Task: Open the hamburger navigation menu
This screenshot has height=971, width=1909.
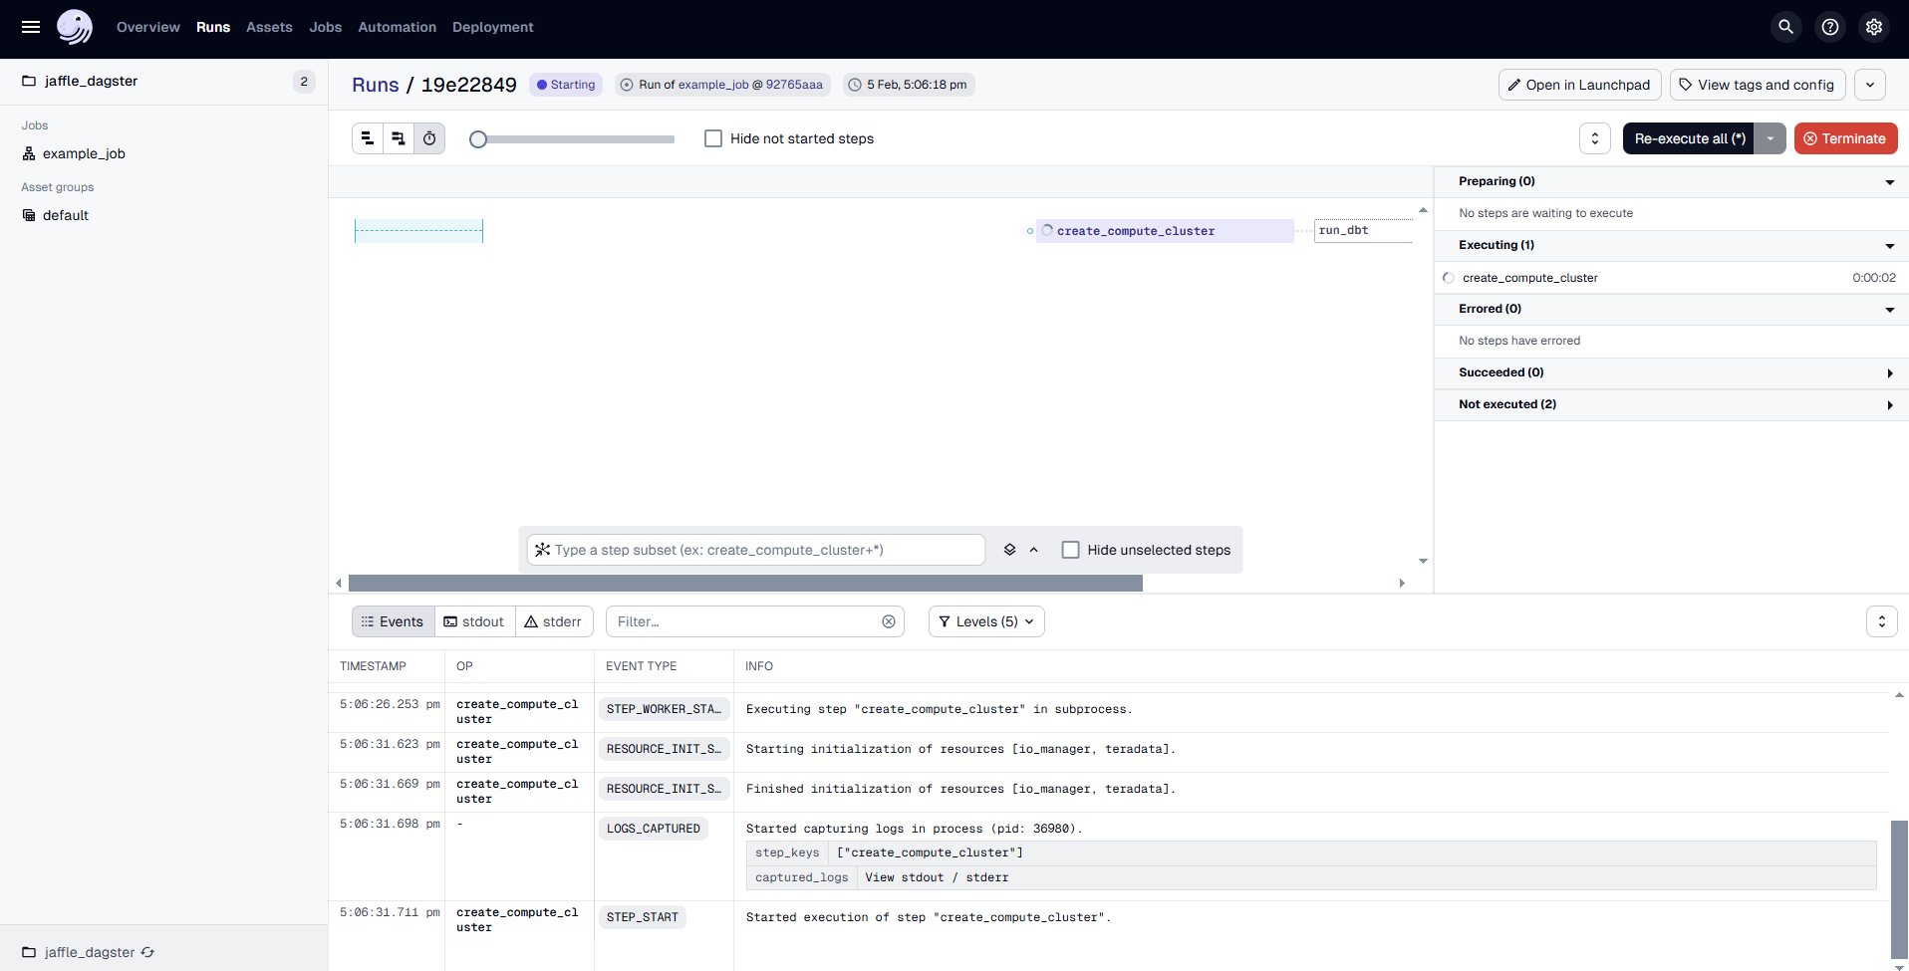Action: pyautogui.click(x=31, y=27)
